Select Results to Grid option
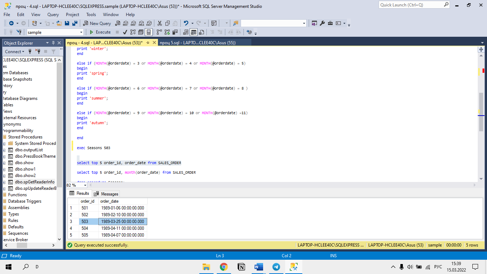The image size is (487, 274). click(194, 32)
